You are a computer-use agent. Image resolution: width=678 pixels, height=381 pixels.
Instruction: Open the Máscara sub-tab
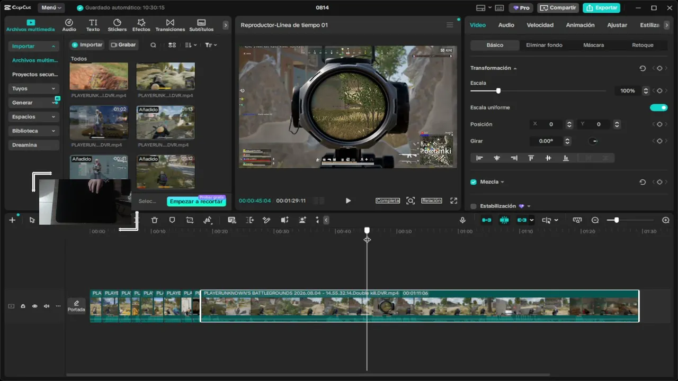tap(593, 45)
